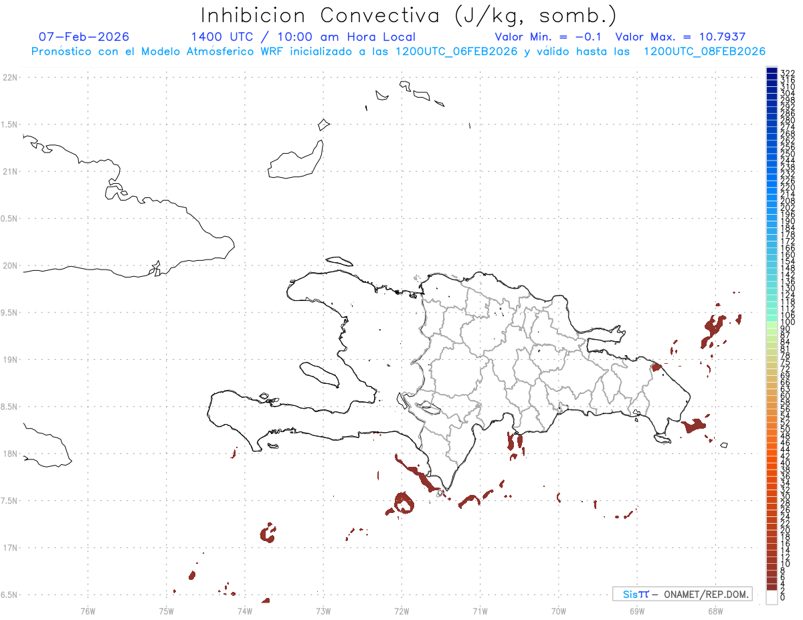Image resolution: width=803 pixels, height=620 pixels.
Task: Click the "72W" longitude label
Action: point(401,611)
